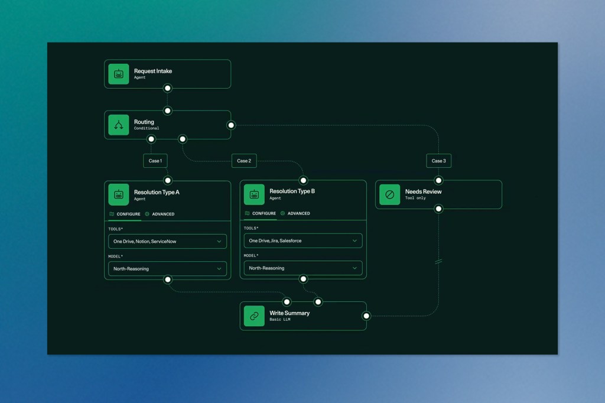This screenshot has height=403, width=605.
Task: Open Model dropdown in Resolution Type B
Action: pyautogui.click(x=303, y=268)
